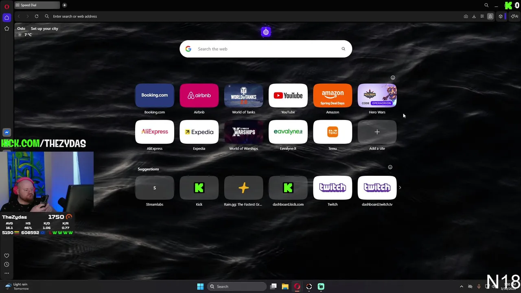The height and width of the screenshot is (293, 521).
Task: Click the Oslo weather location
Action: 21,28
